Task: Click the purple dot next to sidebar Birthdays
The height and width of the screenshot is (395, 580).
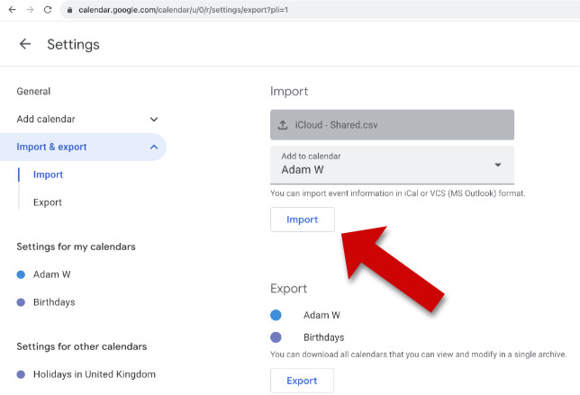Action: click(x=21, y=302)
